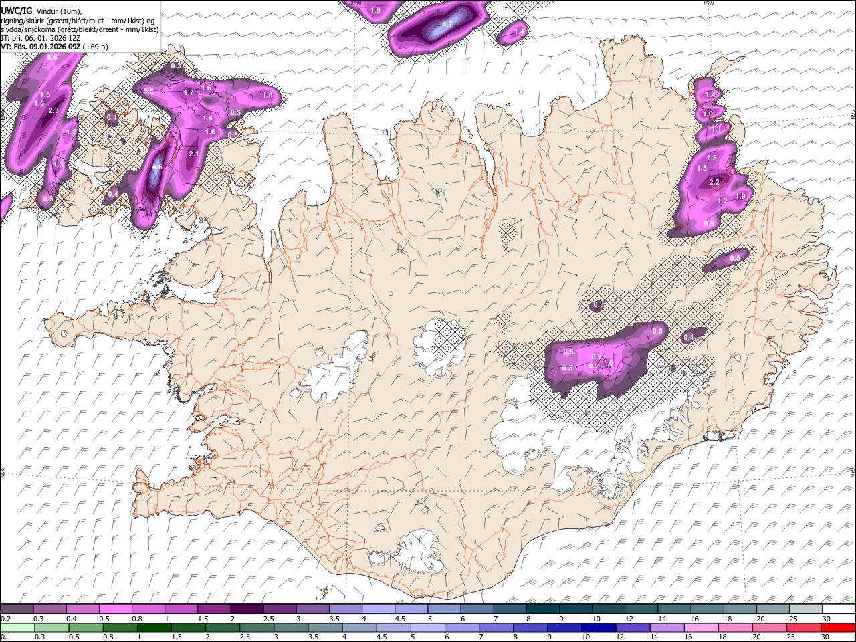
Task: Click the 2.3 value in the northwest snow band
Action: [54, 110]
